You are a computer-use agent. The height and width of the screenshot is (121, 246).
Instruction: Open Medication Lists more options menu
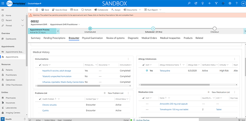pyautogui.click(x=235, y=92)
